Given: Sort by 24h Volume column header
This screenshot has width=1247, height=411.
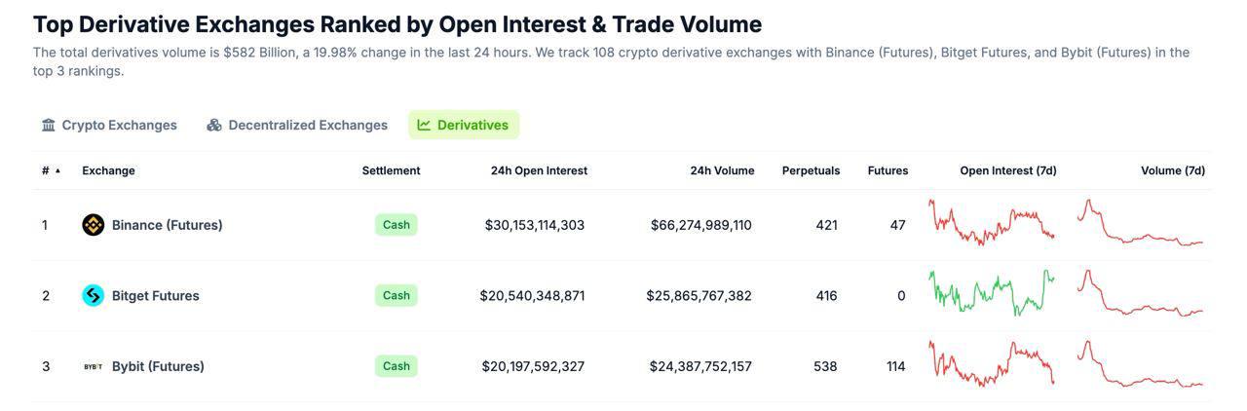Looking at the screenshot, I should (x=722, y=170).
